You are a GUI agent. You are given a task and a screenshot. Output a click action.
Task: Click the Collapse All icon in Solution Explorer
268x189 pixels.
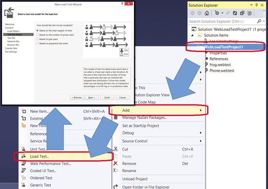(242, 13)
